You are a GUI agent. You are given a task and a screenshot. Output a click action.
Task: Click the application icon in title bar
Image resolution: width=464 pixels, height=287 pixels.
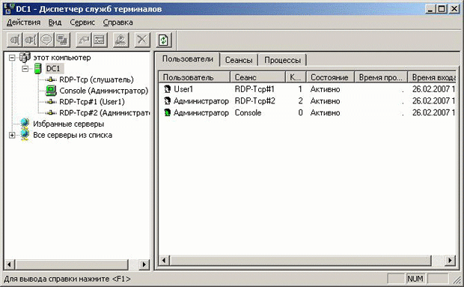[x=8, y=9]
